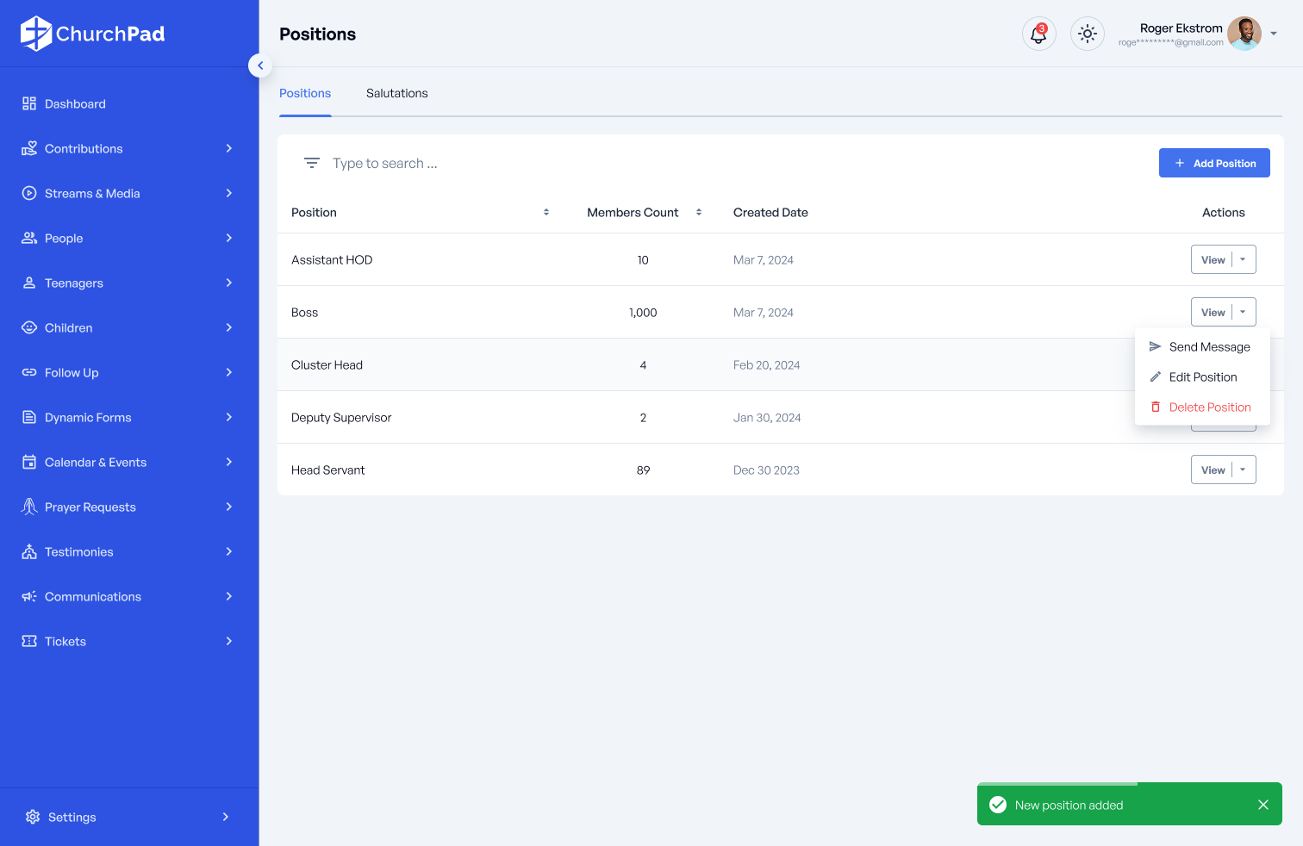This screenshot has width=1303, height=846.
Task: Switch to the Salutations tab
Action: pos(396,93)
